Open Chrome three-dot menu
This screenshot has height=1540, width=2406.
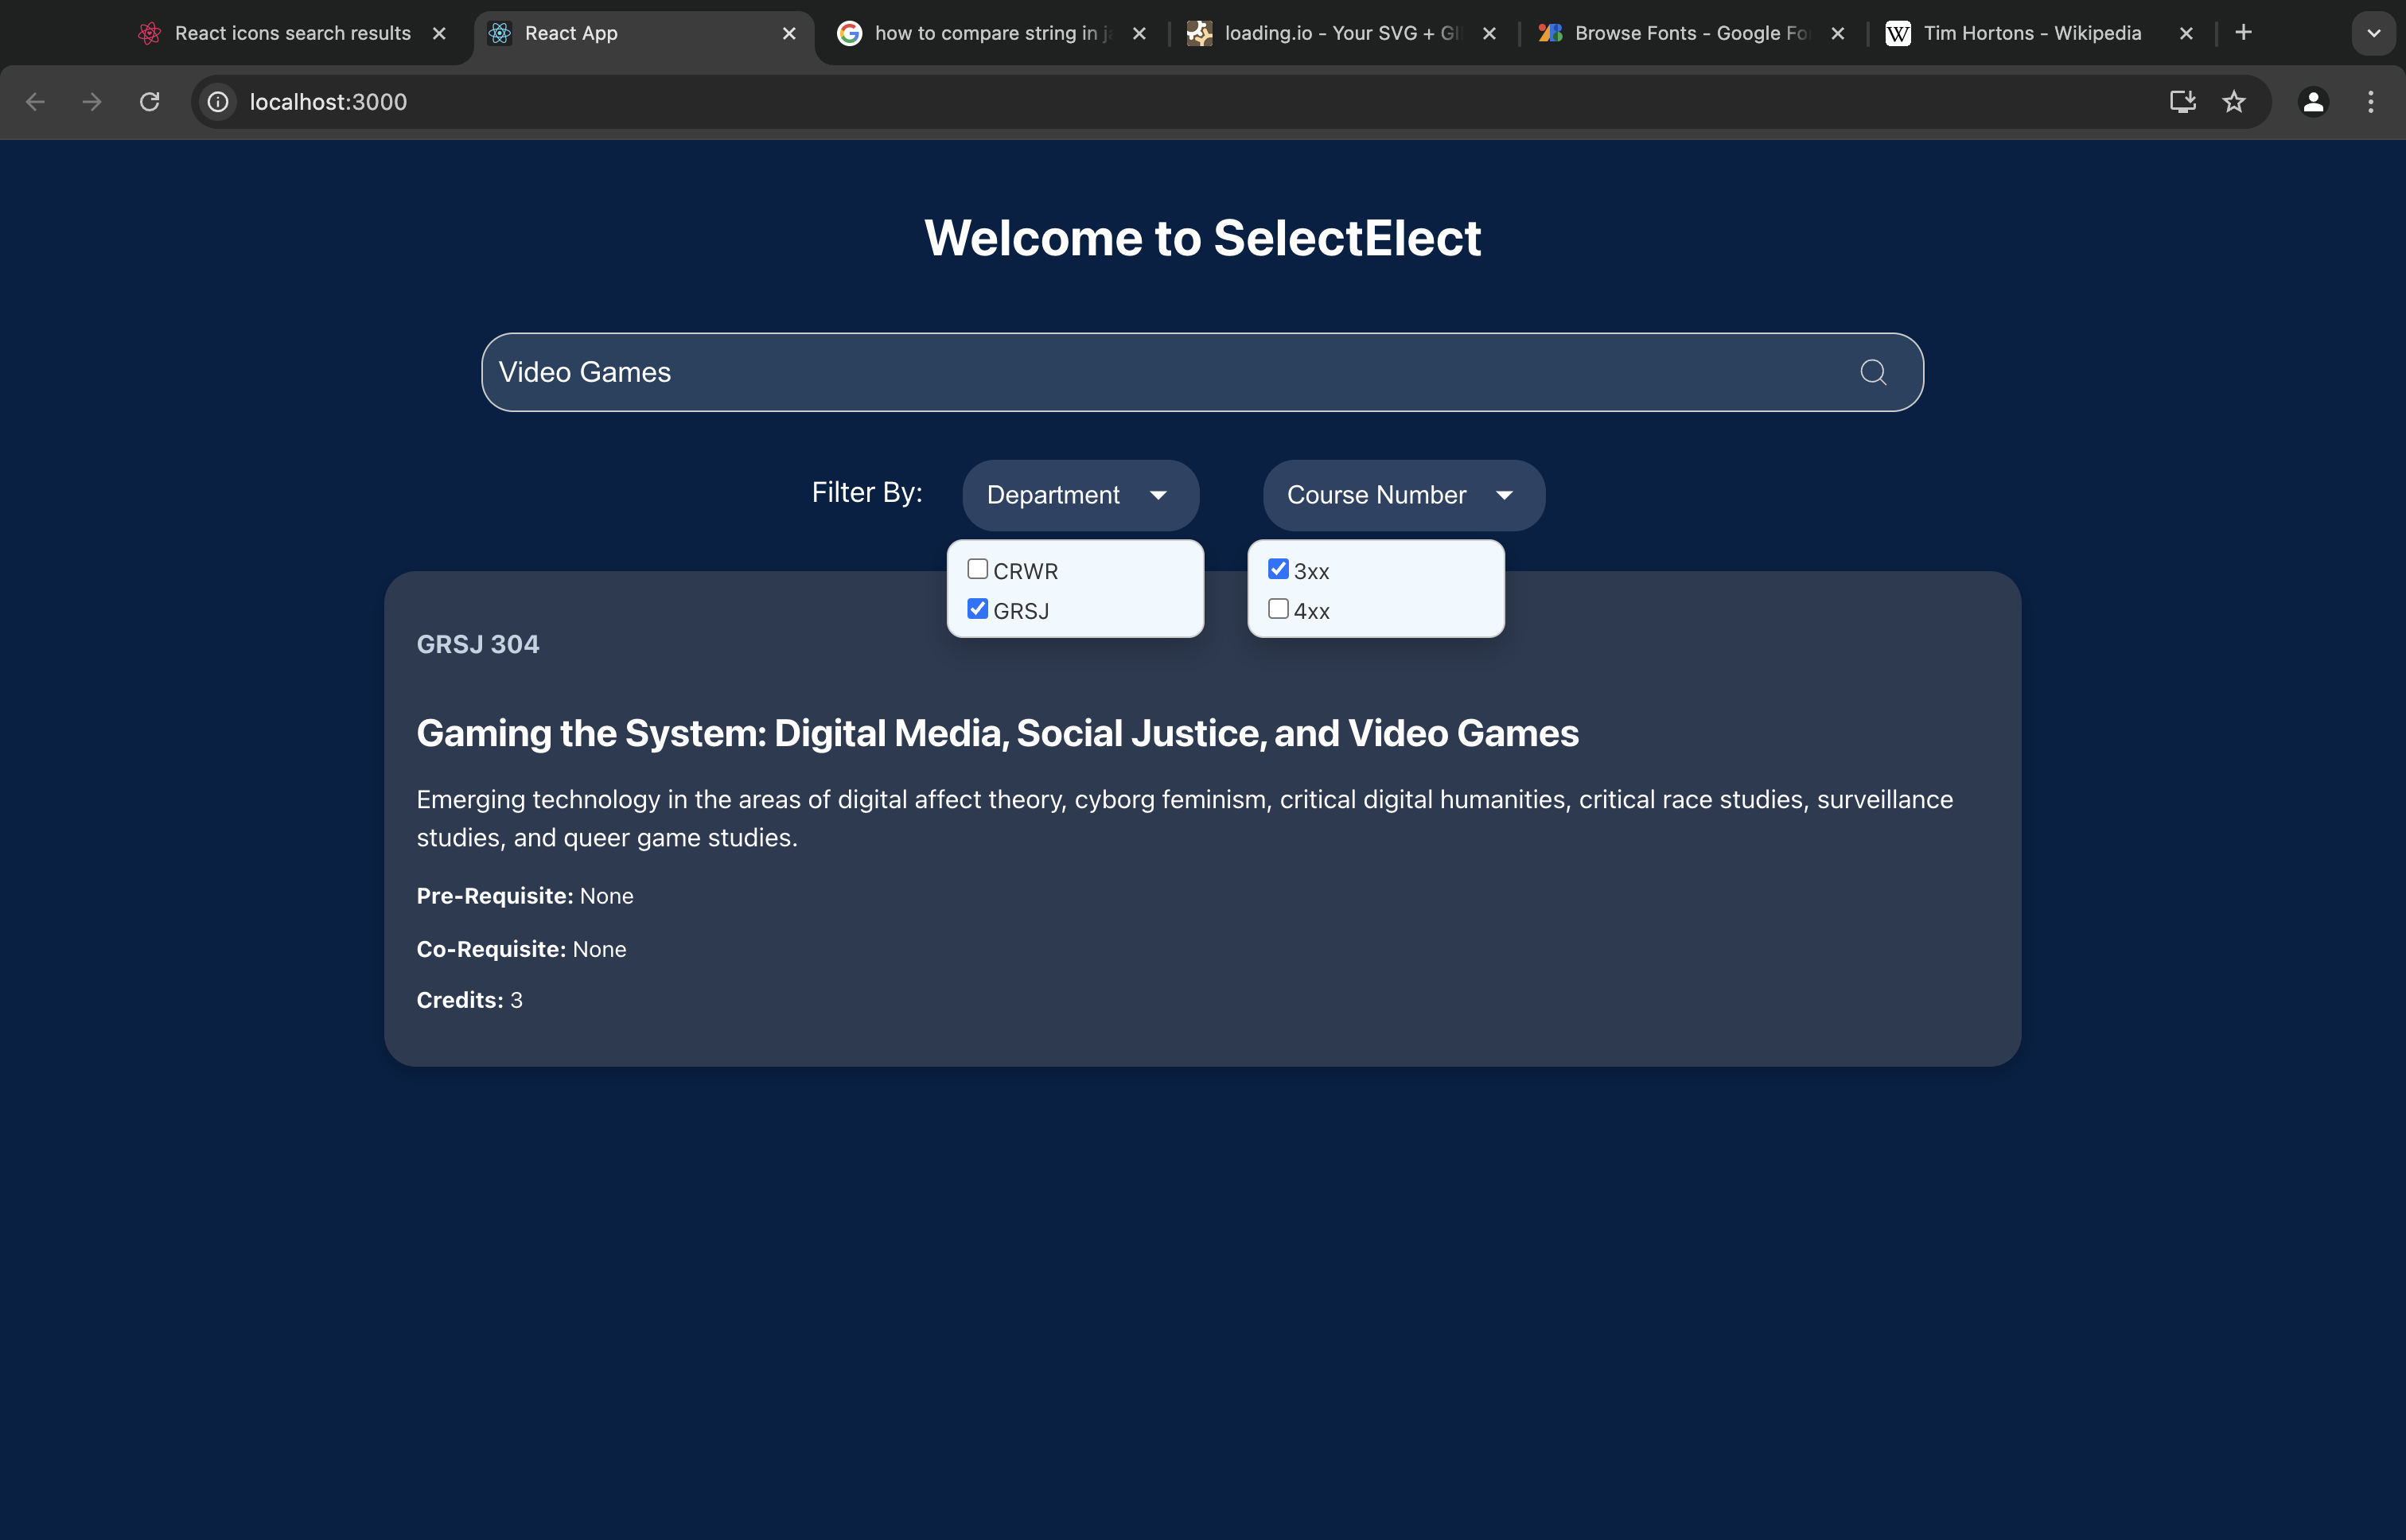coord(2370,101)
